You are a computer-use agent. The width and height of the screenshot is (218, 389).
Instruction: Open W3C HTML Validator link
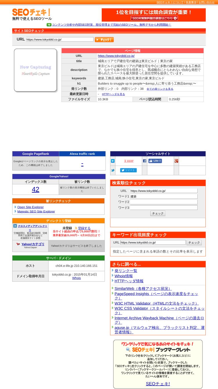tap(157, 303)
